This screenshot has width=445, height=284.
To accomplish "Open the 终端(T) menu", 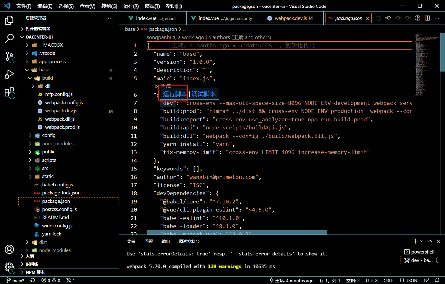I will [152, 6].
